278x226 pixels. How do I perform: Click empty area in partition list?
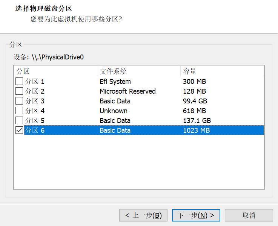coord(139,162)
